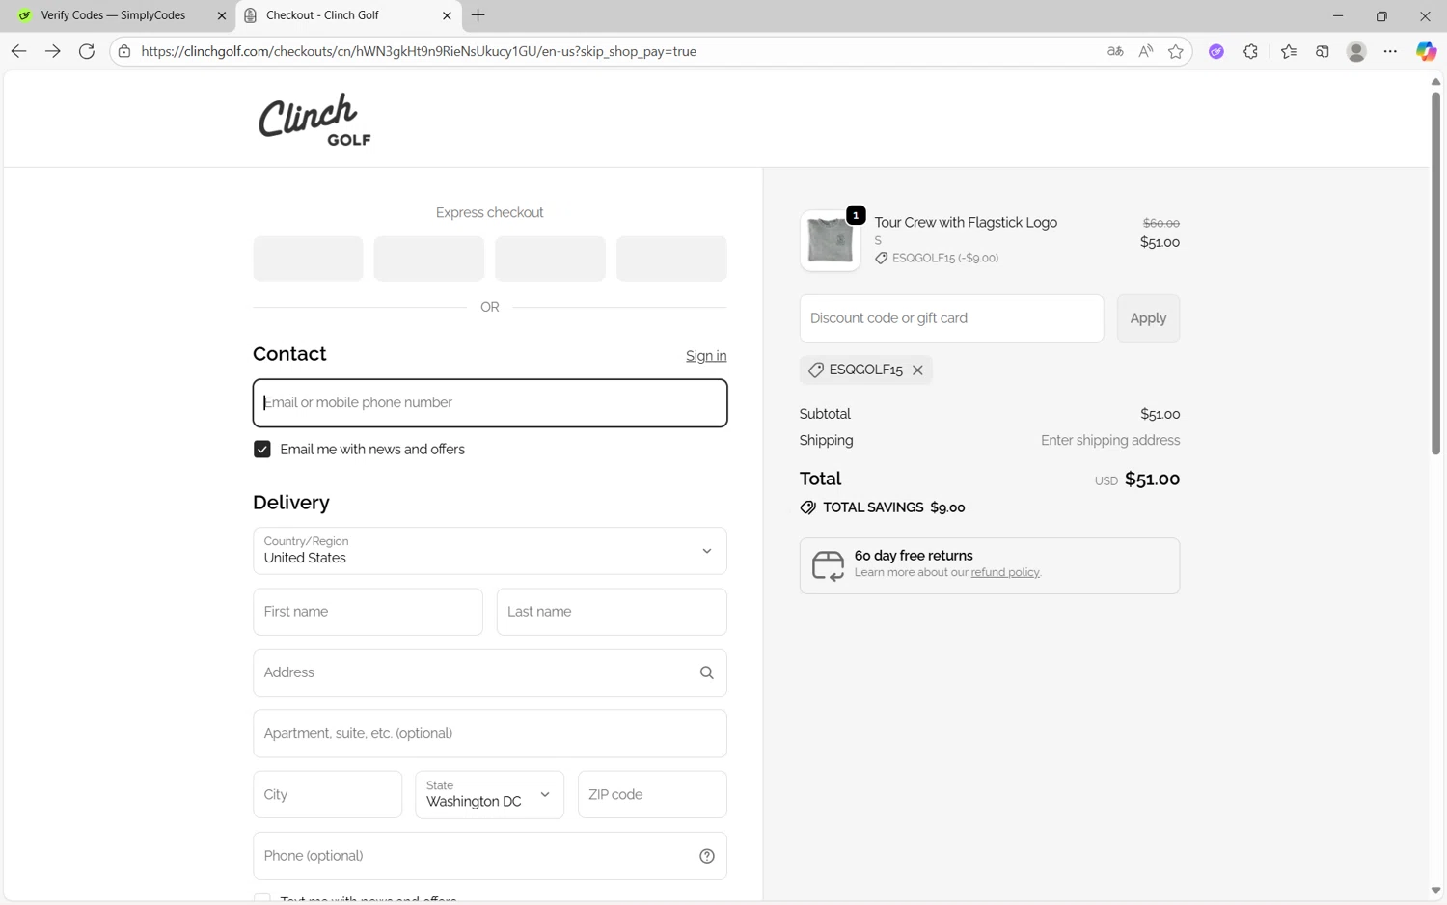
Task: Choose the fourth express checkout button
Action: pos(671,259)
